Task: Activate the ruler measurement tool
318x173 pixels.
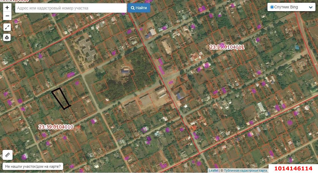Action: tap(7, 155)
